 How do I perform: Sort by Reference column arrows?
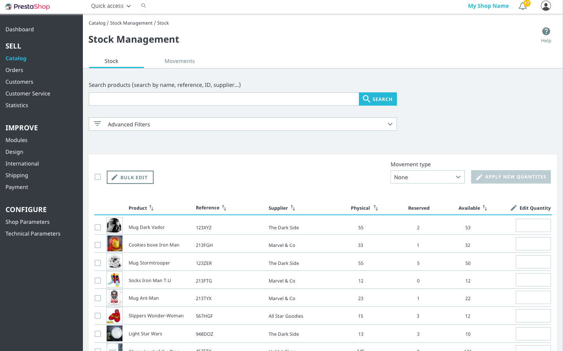click(224, 208)
